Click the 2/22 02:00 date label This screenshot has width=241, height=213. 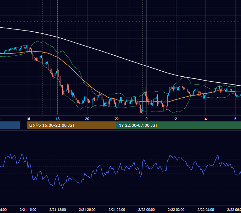pos(176,209)
